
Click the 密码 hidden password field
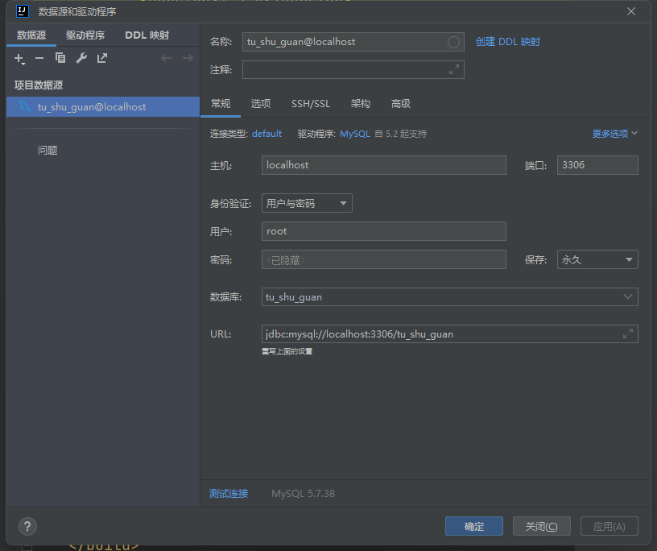(383, 259)
